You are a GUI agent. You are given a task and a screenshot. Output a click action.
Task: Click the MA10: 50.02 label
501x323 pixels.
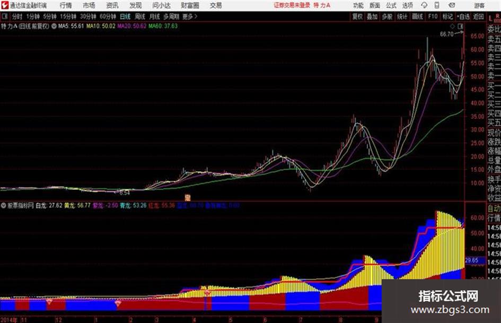[101, 26]
